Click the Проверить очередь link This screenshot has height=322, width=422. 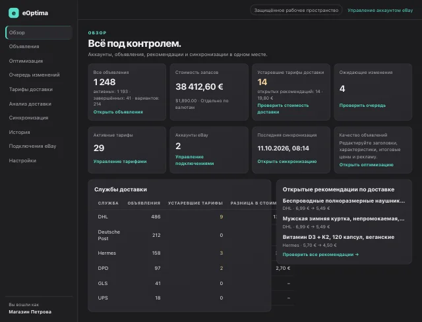pyautogui.click(x=362, y=106)
